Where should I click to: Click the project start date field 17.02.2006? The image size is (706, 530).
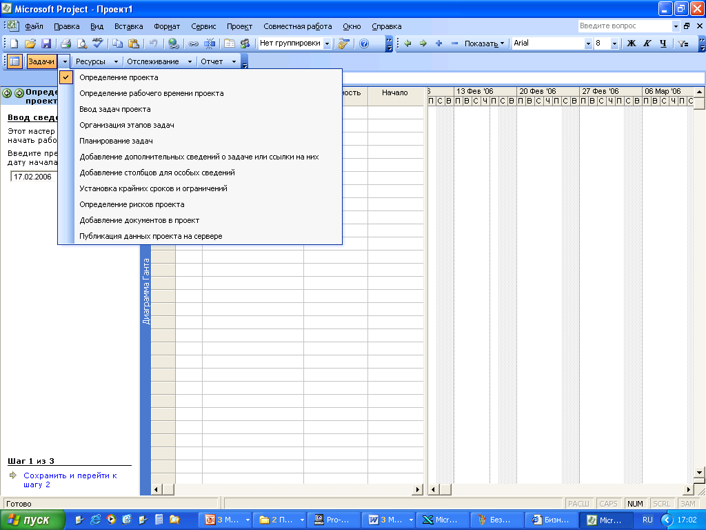click(x=34, y=177)
